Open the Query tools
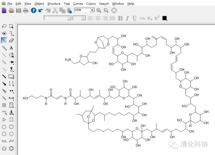The height and width of the screenshot is (155, 215). [11, 105]
